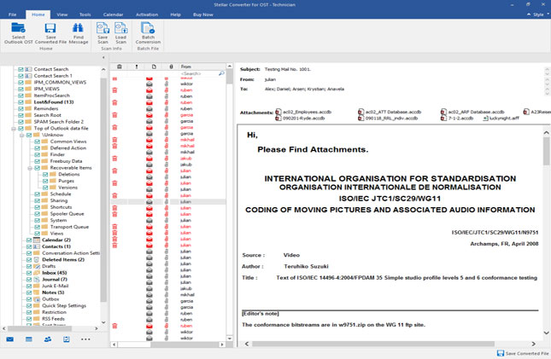The image size is (551, 359).
Task: Click the From column search field
Action: tap(200, 73)
